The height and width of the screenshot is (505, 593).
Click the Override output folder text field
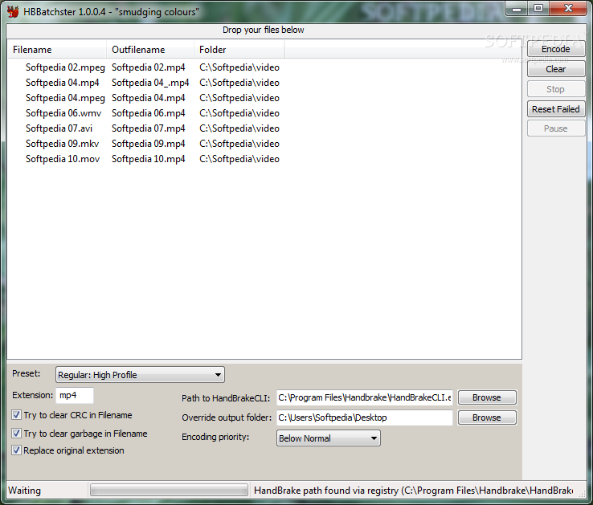[x=365, y=417]
